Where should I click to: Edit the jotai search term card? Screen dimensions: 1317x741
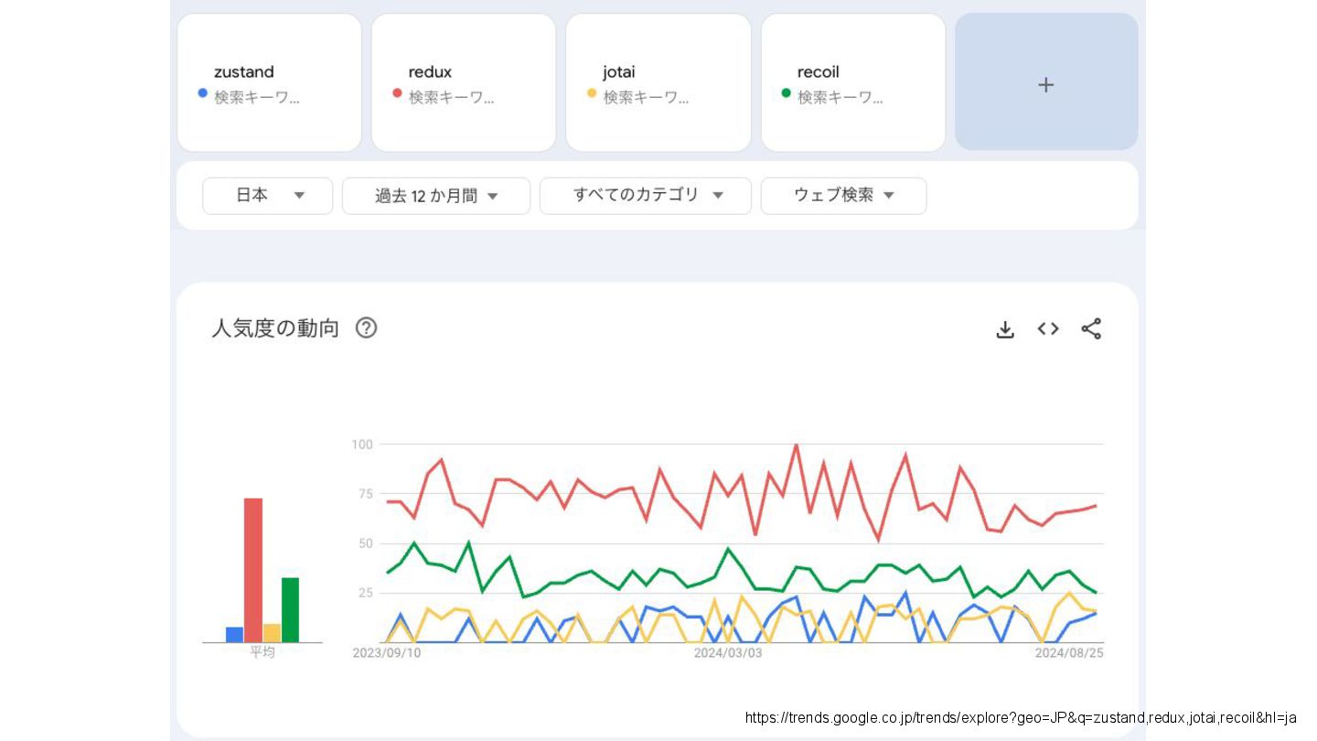point(658,83)
